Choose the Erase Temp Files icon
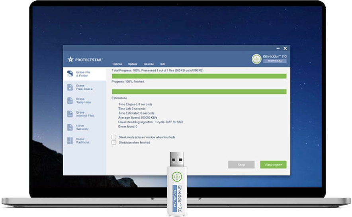Screen dimensions: 352x217 tap(70, 101)
